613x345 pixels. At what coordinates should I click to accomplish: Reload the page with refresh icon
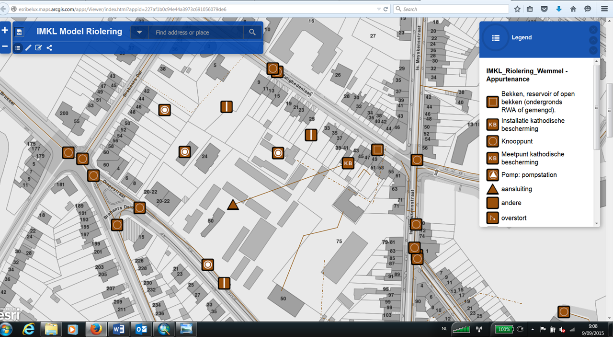pyautogui.click(x=386, y=9)
